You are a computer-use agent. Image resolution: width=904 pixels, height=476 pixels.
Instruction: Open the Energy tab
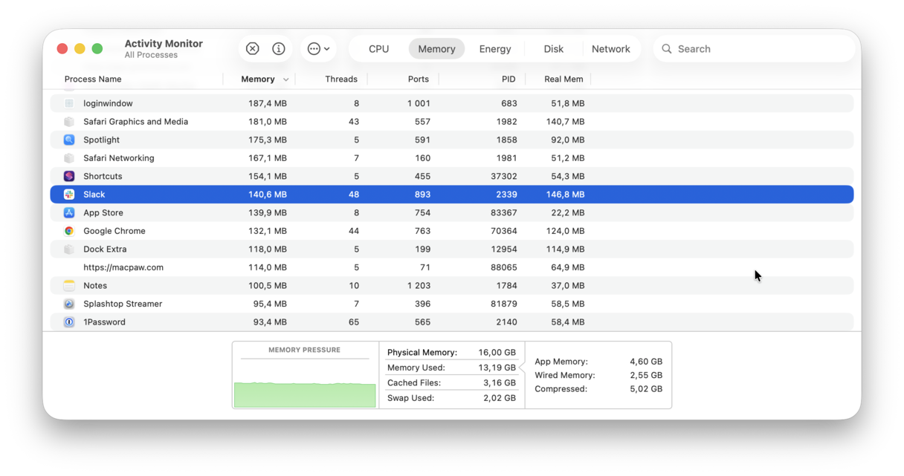495,49
